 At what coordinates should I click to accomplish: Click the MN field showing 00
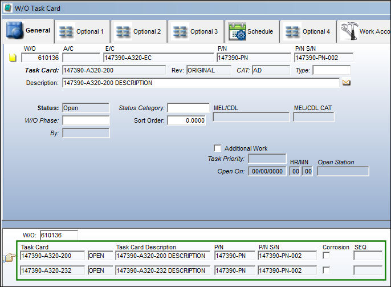307,171
